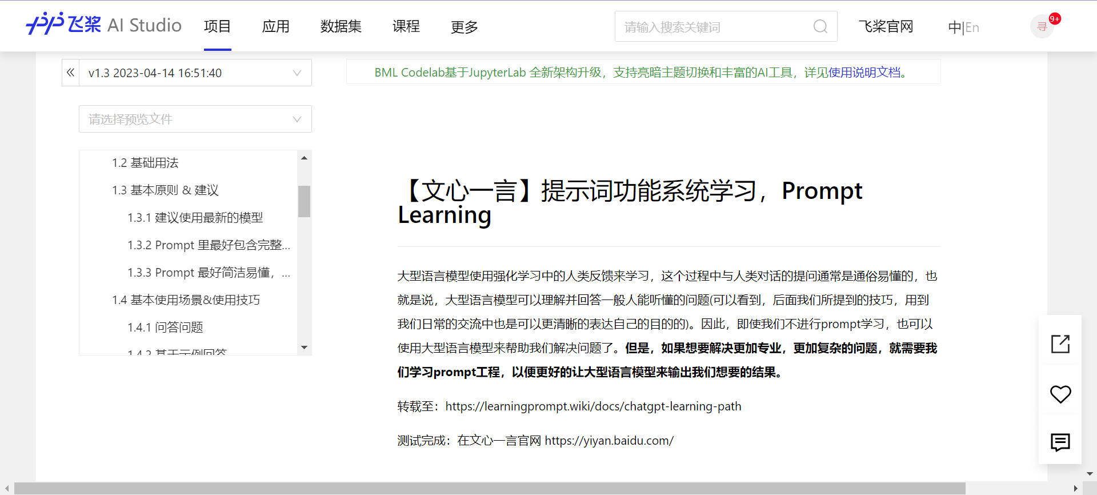This screenshot has width=1097, height=495.
Task: Click the learningprompt.wiki URL text
Action: click(x=593, y=406)
